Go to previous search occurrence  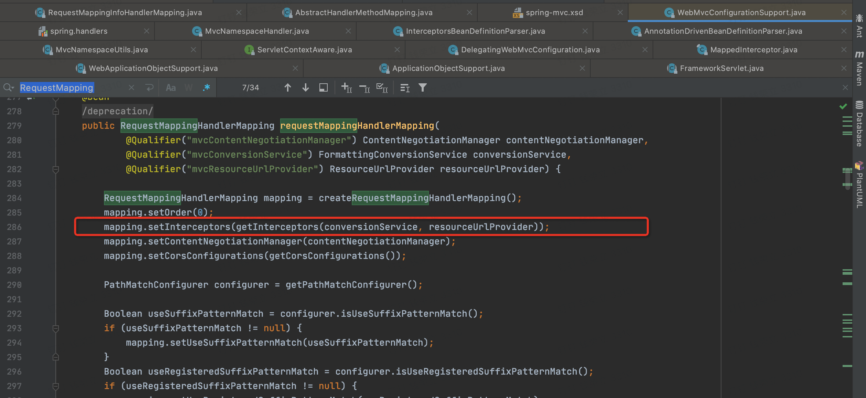click(x=288, y=88)
